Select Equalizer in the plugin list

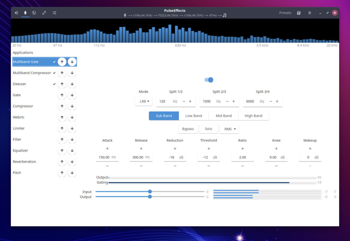point(45,151)
